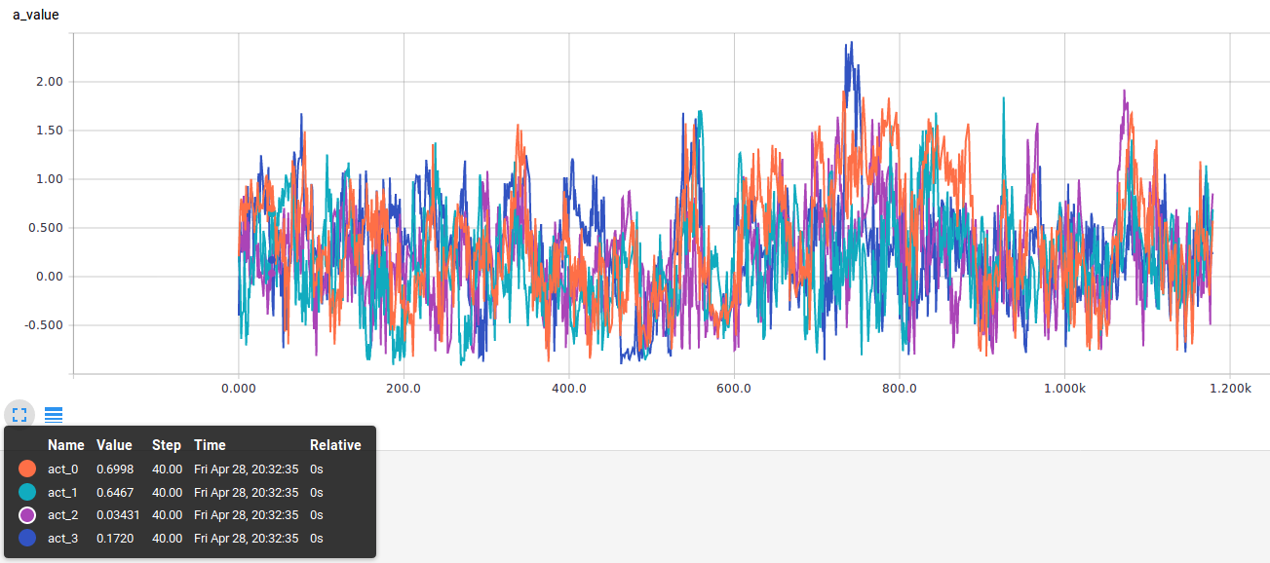
Task: Select the act_0 series name
Action: click(62, 469)
